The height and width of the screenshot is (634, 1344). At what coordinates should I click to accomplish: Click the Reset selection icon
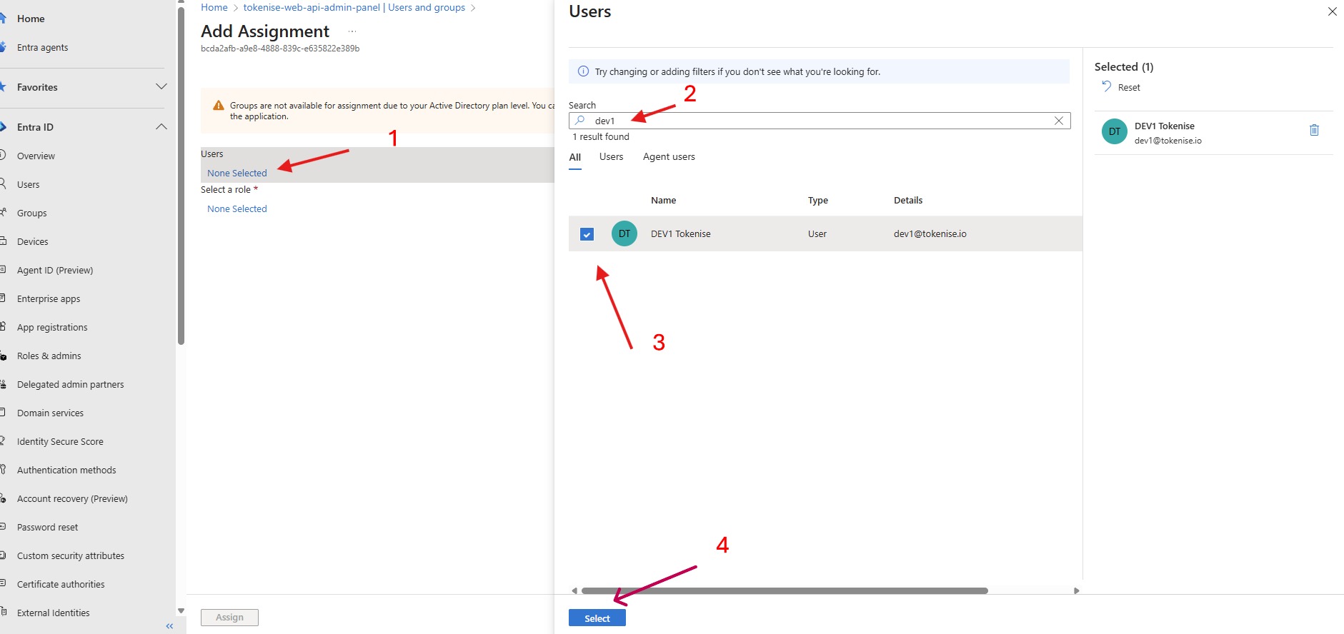1107,86
